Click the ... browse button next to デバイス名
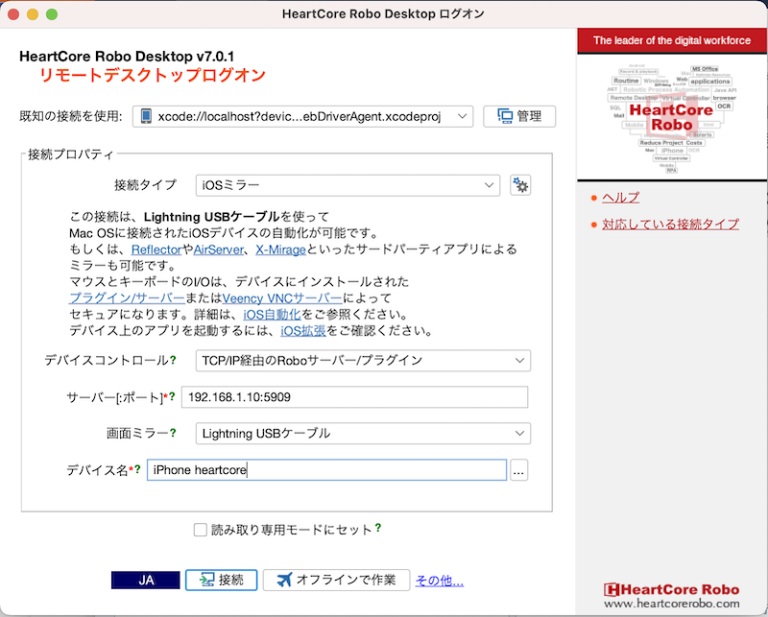 518,470
